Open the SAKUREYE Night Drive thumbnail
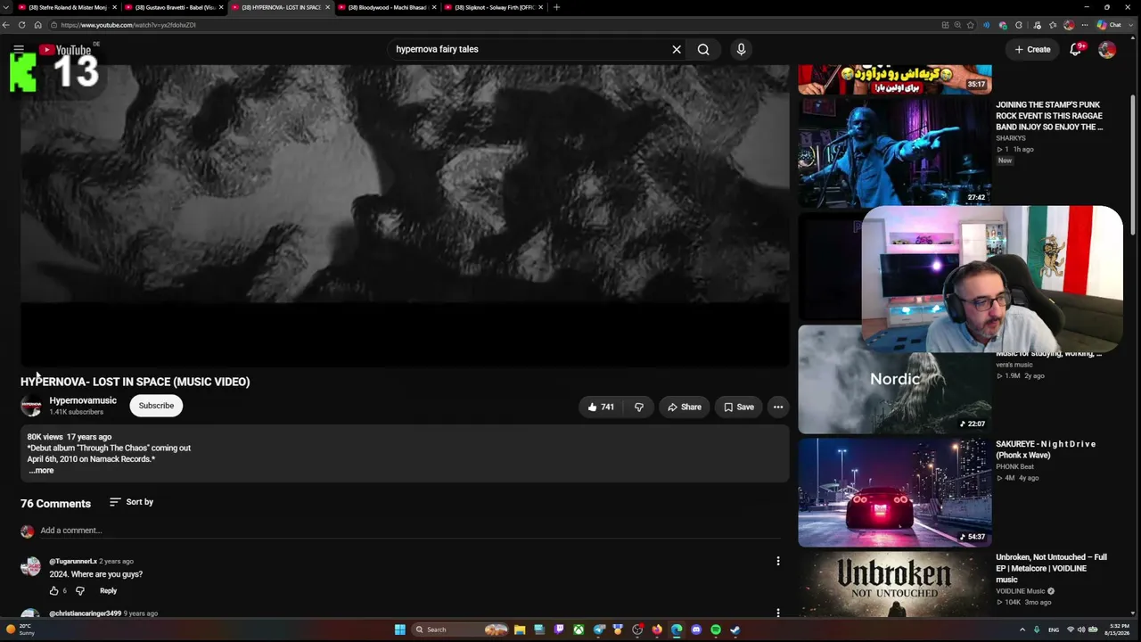This screenshot has width=1141, height=642. (x=894, y=492)
